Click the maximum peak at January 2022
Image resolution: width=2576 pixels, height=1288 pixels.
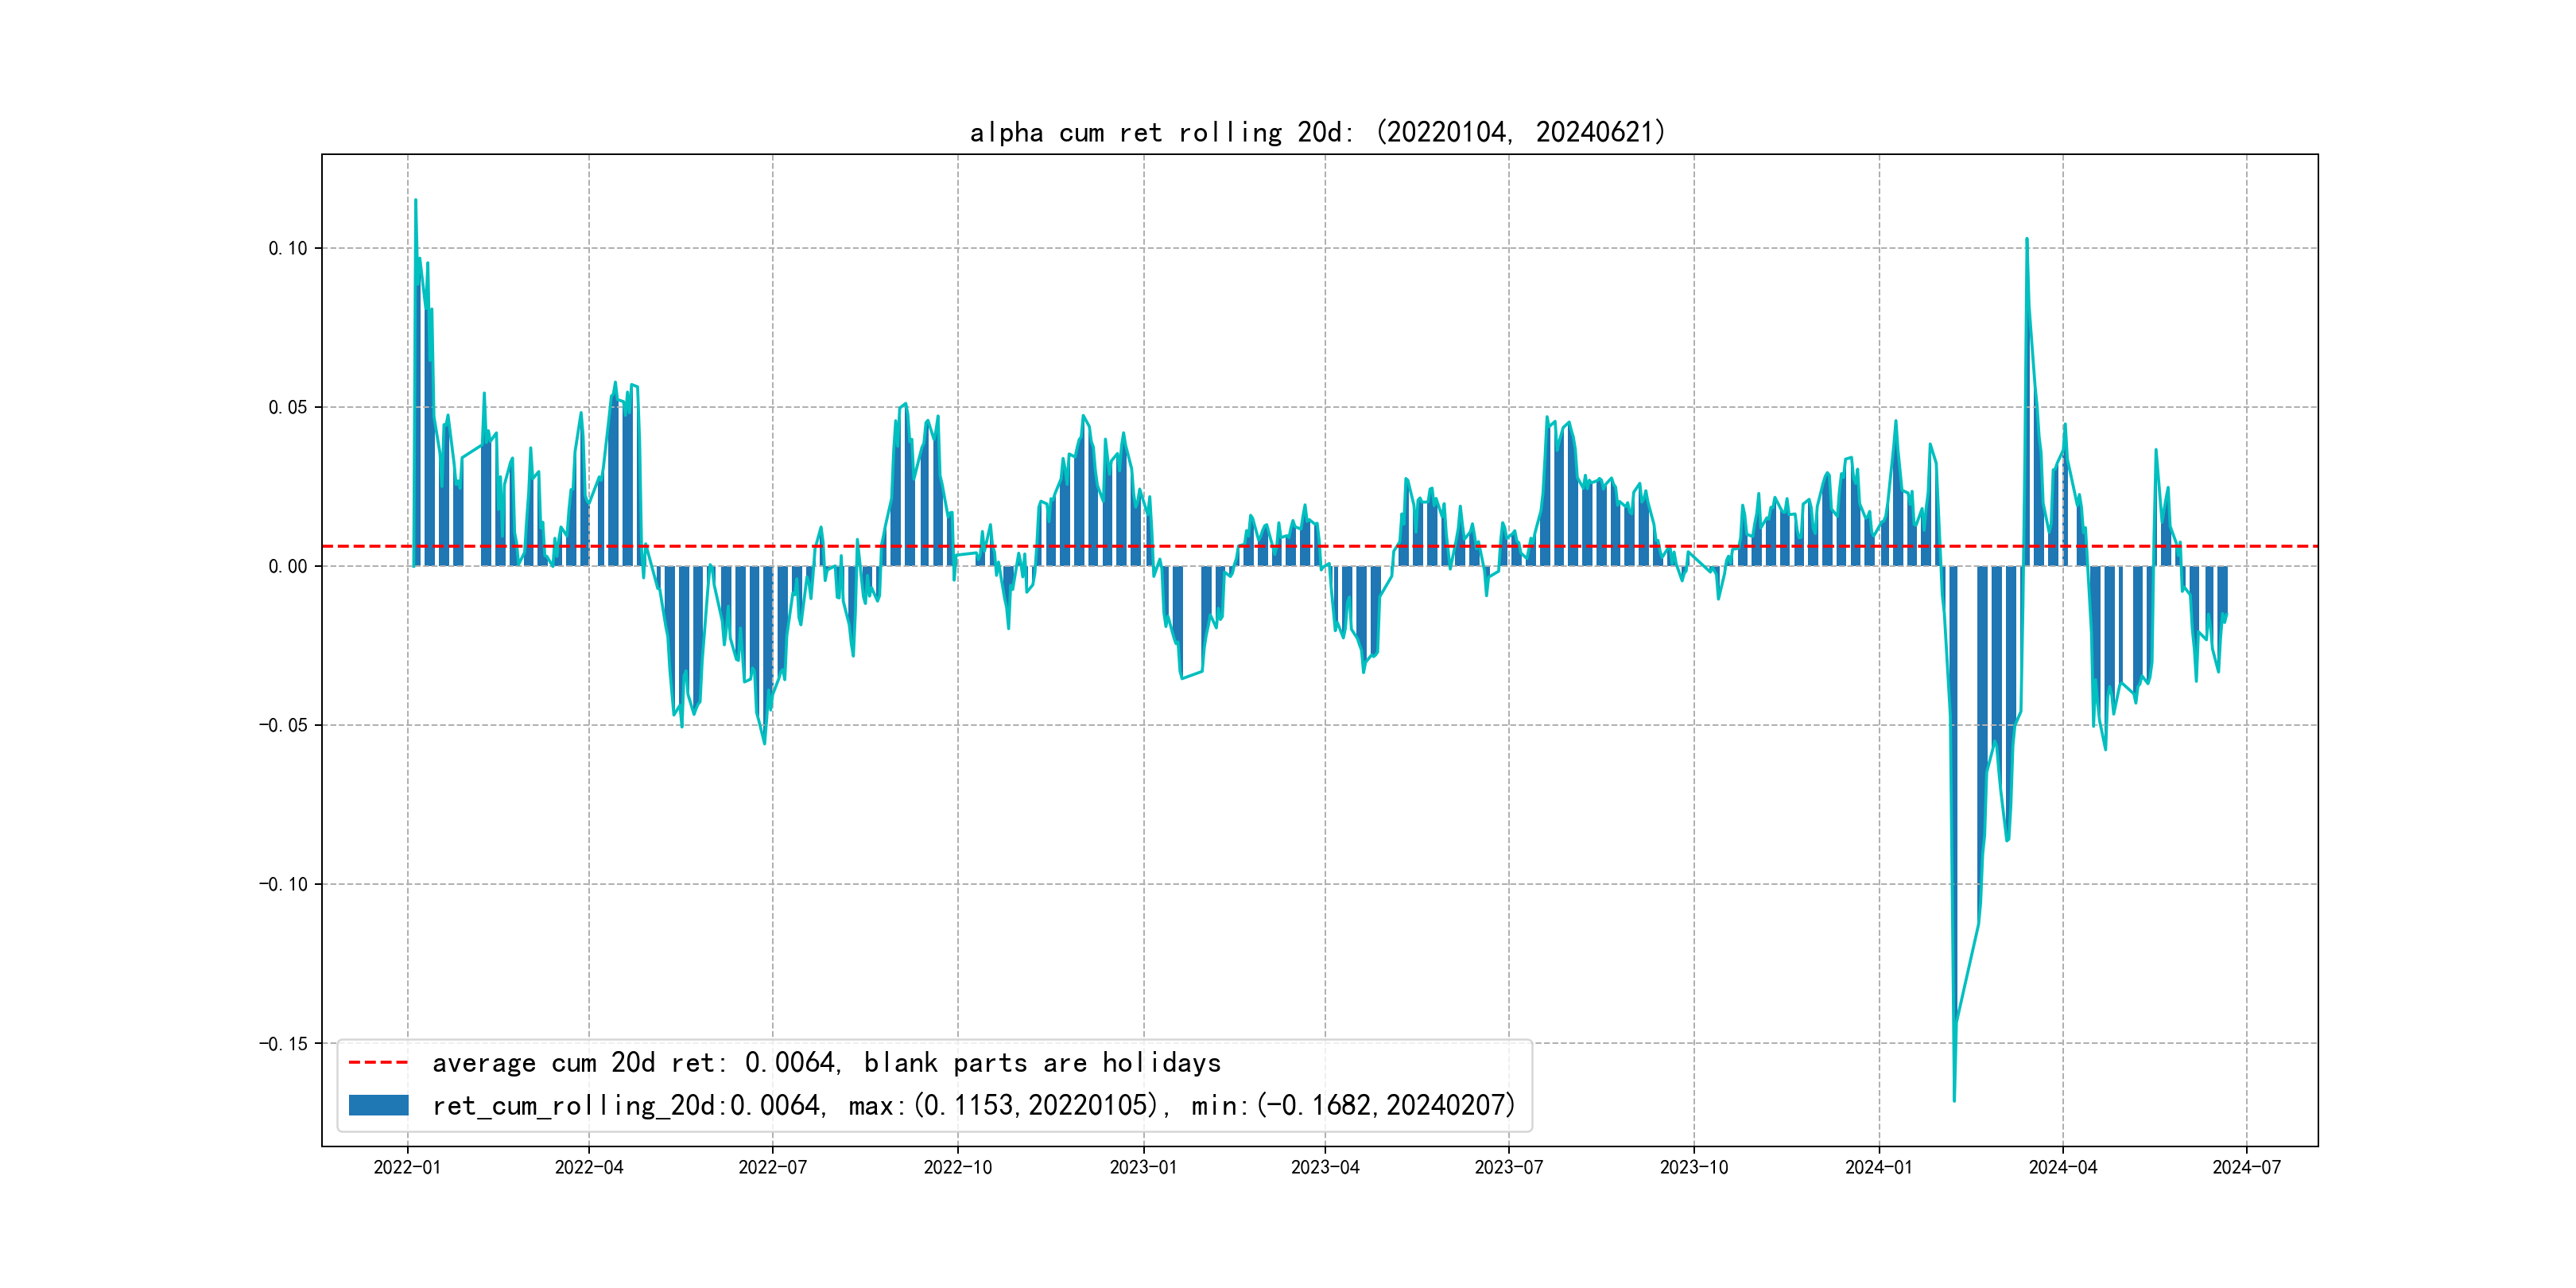[416, 200]
